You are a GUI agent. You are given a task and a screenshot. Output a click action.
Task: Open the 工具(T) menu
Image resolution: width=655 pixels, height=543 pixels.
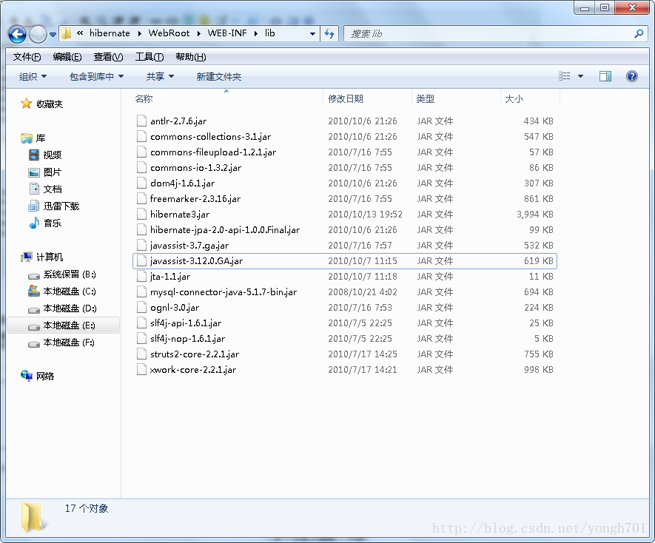coord(149,57)
